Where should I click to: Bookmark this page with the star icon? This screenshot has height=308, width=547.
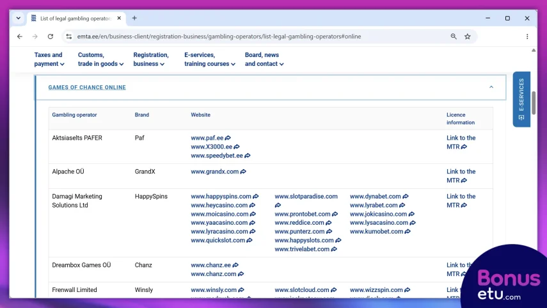point(468,36)
